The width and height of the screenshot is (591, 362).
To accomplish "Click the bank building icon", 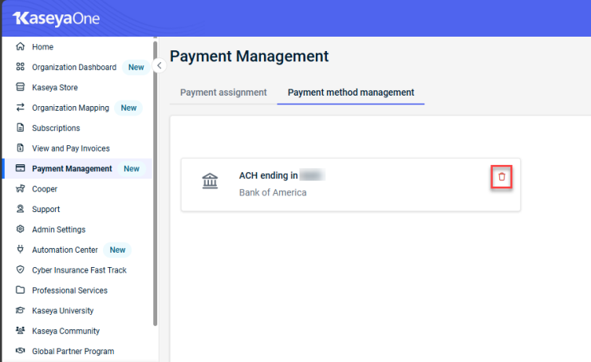I will 210,181.
